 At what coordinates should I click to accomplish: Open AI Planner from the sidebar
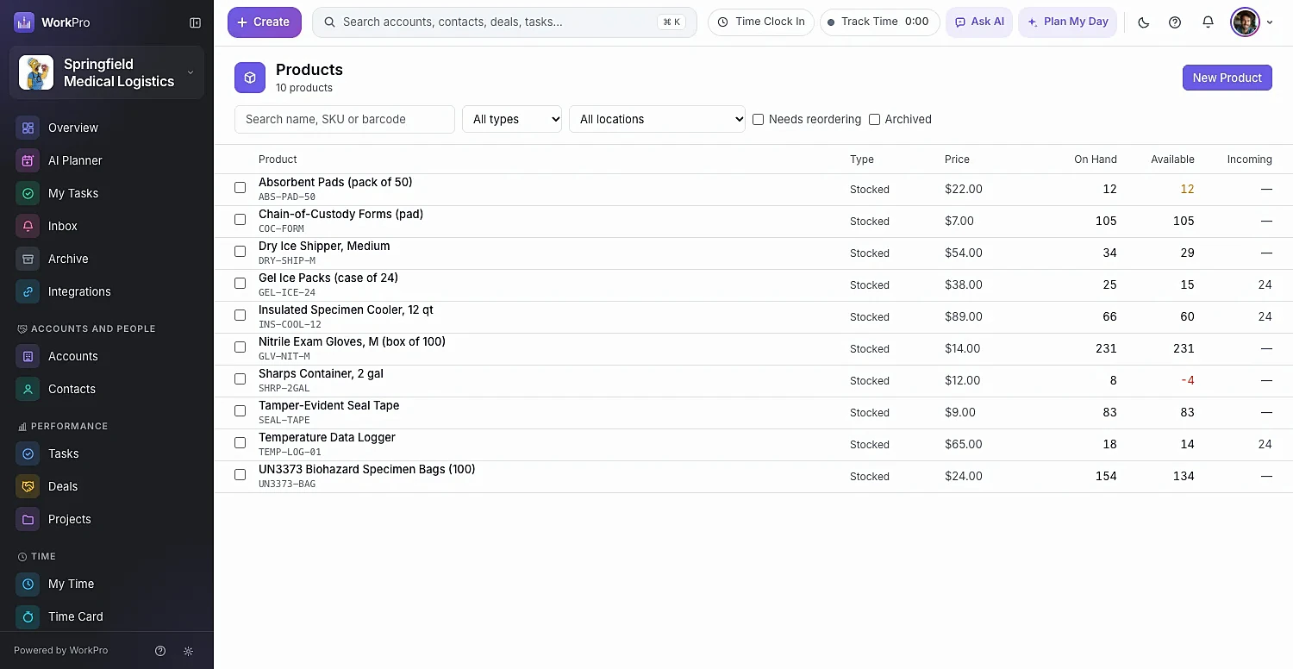coord(107,160)
